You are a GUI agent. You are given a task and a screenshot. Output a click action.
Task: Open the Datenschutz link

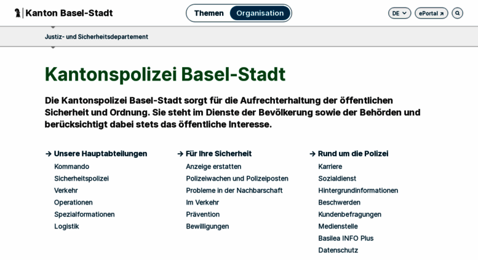click(338, 250)
